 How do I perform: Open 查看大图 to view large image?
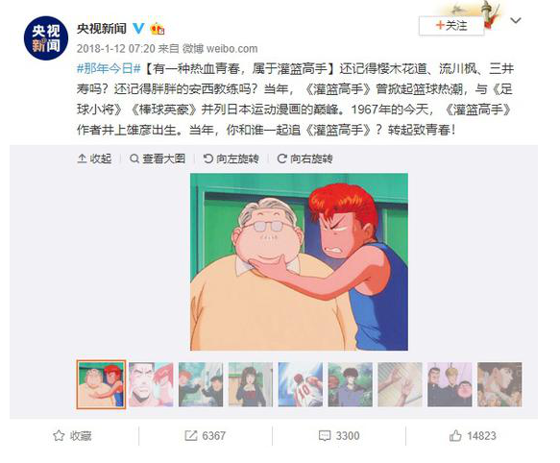point(158,158)
